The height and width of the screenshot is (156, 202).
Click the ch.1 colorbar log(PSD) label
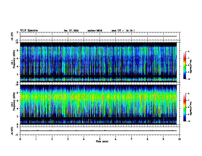click(x=191, y=67)
